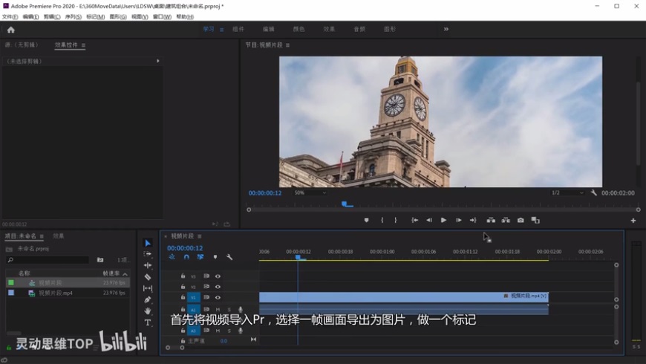The image size is (646, 364).
Task: Choose the Hand tool
Action: 148,311
